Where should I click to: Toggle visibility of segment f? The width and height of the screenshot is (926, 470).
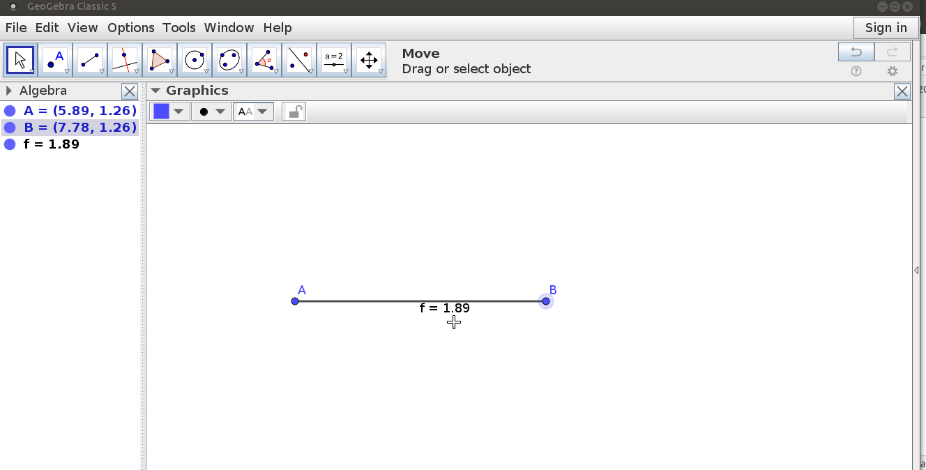(10, 144)
